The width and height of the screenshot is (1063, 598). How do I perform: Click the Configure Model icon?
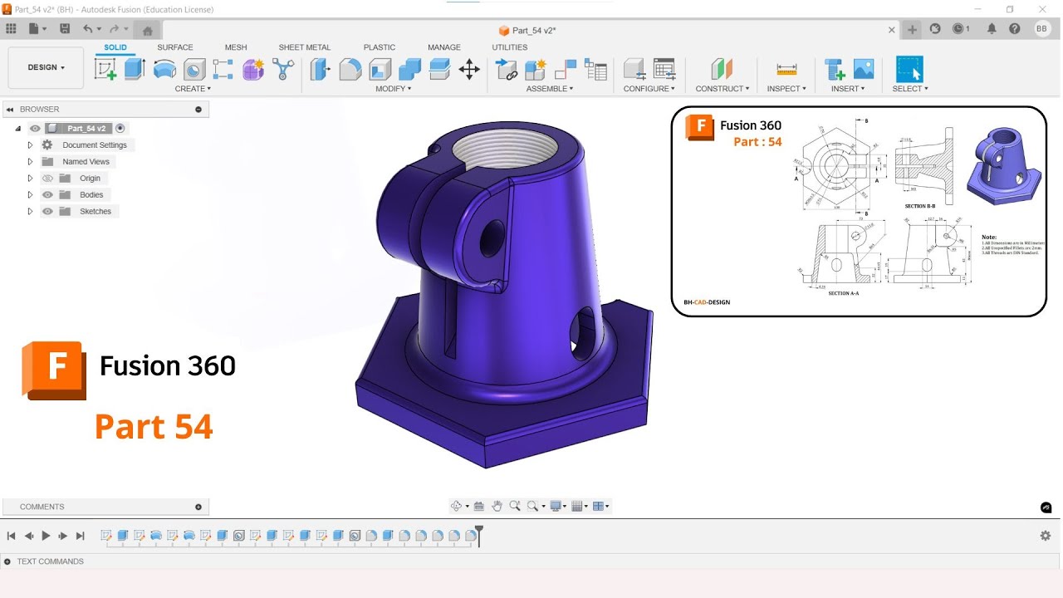[x=634, y=70]
